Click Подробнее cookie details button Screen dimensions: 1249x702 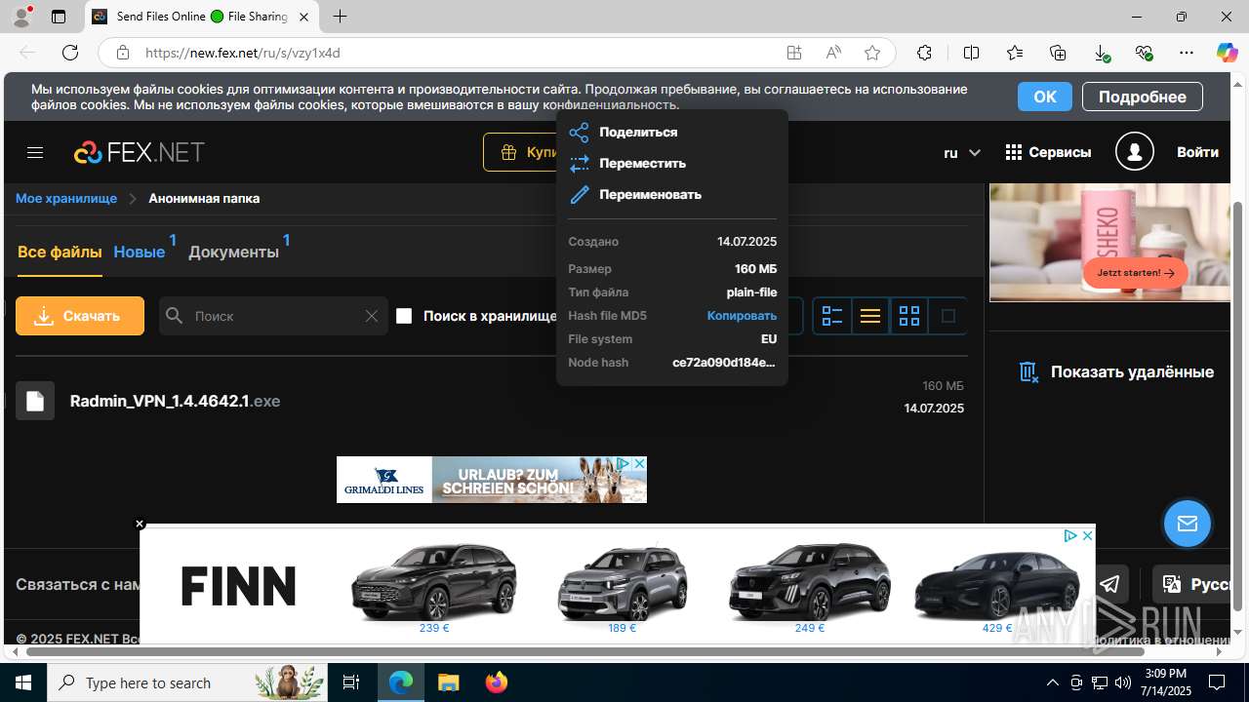click(1142, 97)
